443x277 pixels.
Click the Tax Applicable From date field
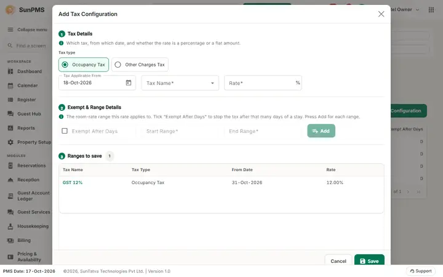[x=97, y=83]
